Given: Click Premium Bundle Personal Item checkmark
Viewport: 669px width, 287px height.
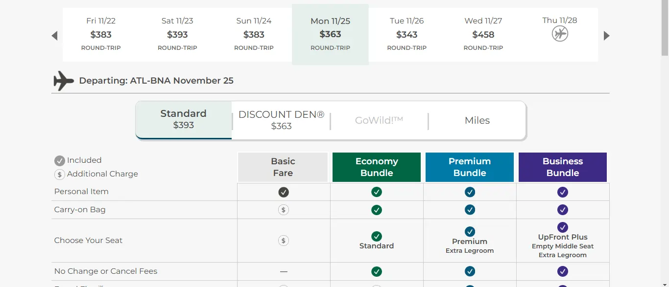Looking at the screenshot, I should 470,192.
